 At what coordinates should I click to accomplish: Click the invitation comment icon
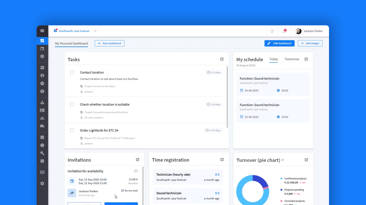click(x=136, y=171)
